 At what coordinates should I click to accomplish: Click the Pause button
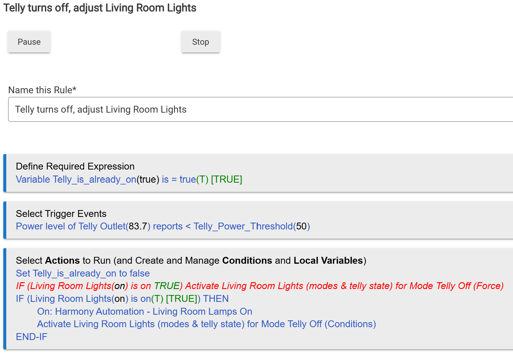pos(29,42)
